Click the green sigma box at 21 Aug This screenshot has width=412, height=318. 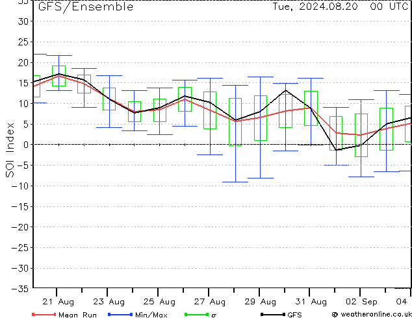59,76
